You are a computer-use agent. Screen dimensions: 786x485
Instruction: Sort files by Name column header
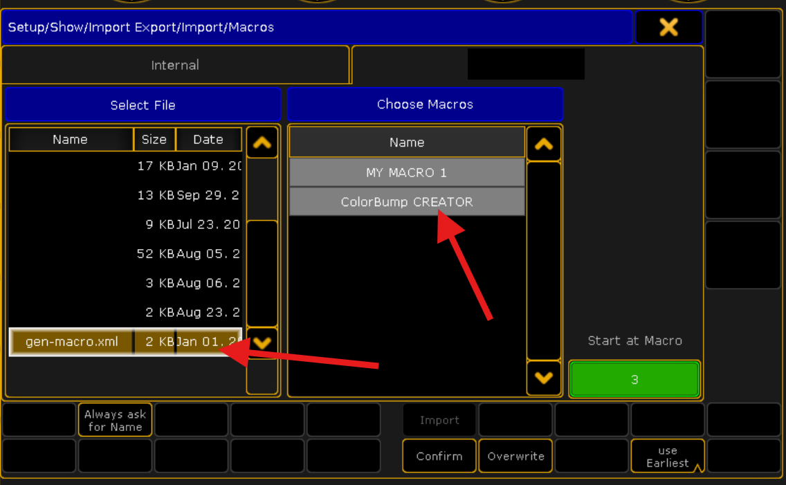point(71,140)
